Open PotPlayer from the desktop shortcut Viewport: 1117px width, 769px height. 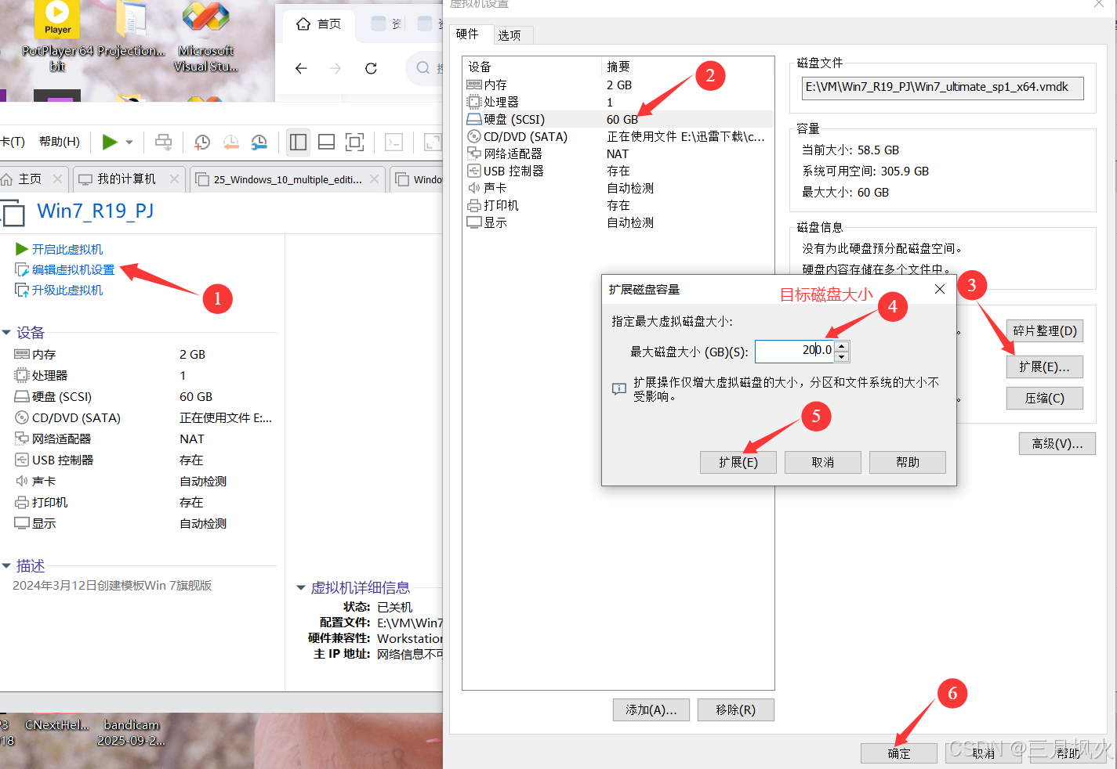[x=56, y=20]
